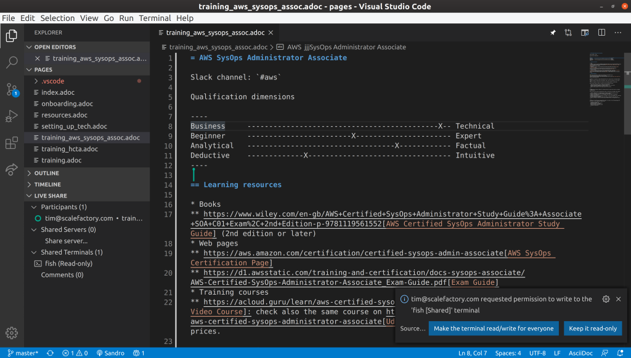Viewport: 631px width, 358px height.
Task: Open the Terminal menu
Action: point(155,18)
